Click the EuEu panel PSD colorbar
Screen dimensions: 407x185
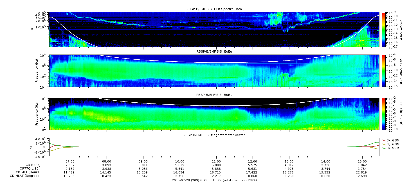click(384, 71)
